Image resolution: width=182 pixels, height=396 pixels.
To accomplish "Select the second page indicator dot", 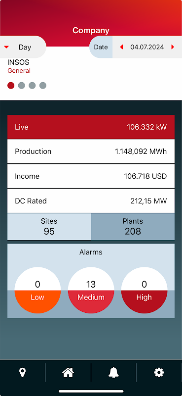I will click(x=22, y=85).
